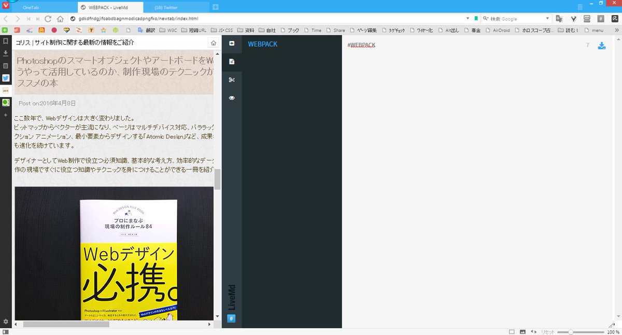
Task: Open the black A extension icon
Action: [614, 19]
